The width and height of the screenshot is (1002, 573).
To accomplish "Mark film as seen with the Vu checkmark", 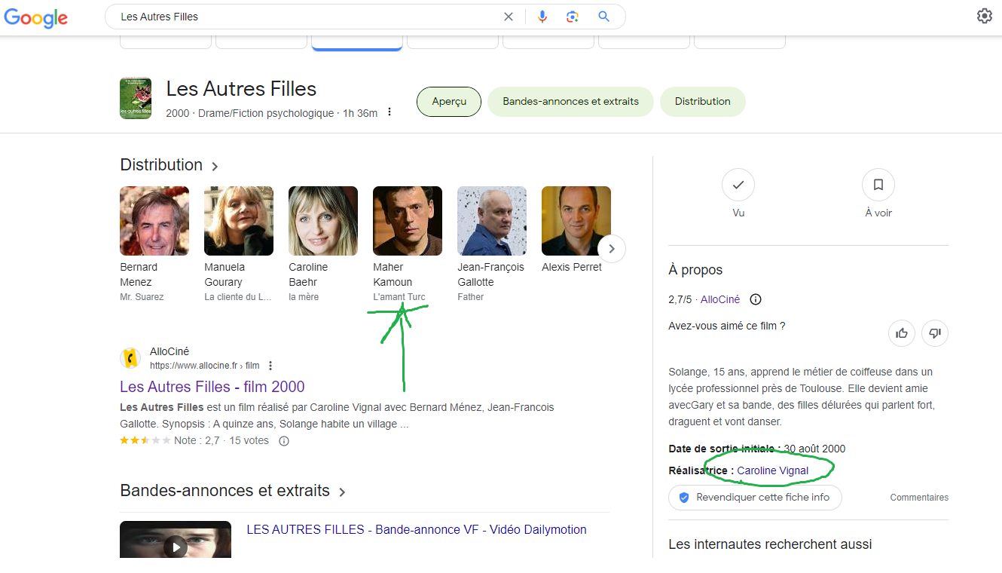I will click(x=738, y=185).
